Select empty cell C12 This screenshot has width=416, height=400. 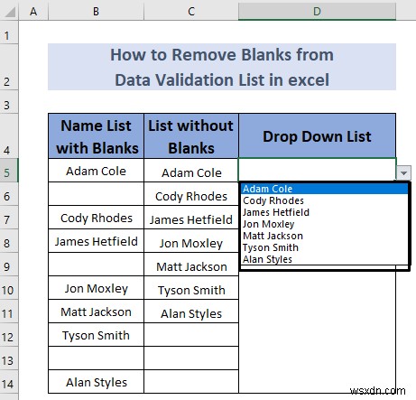pyautogui.click(x=191, y=335)
